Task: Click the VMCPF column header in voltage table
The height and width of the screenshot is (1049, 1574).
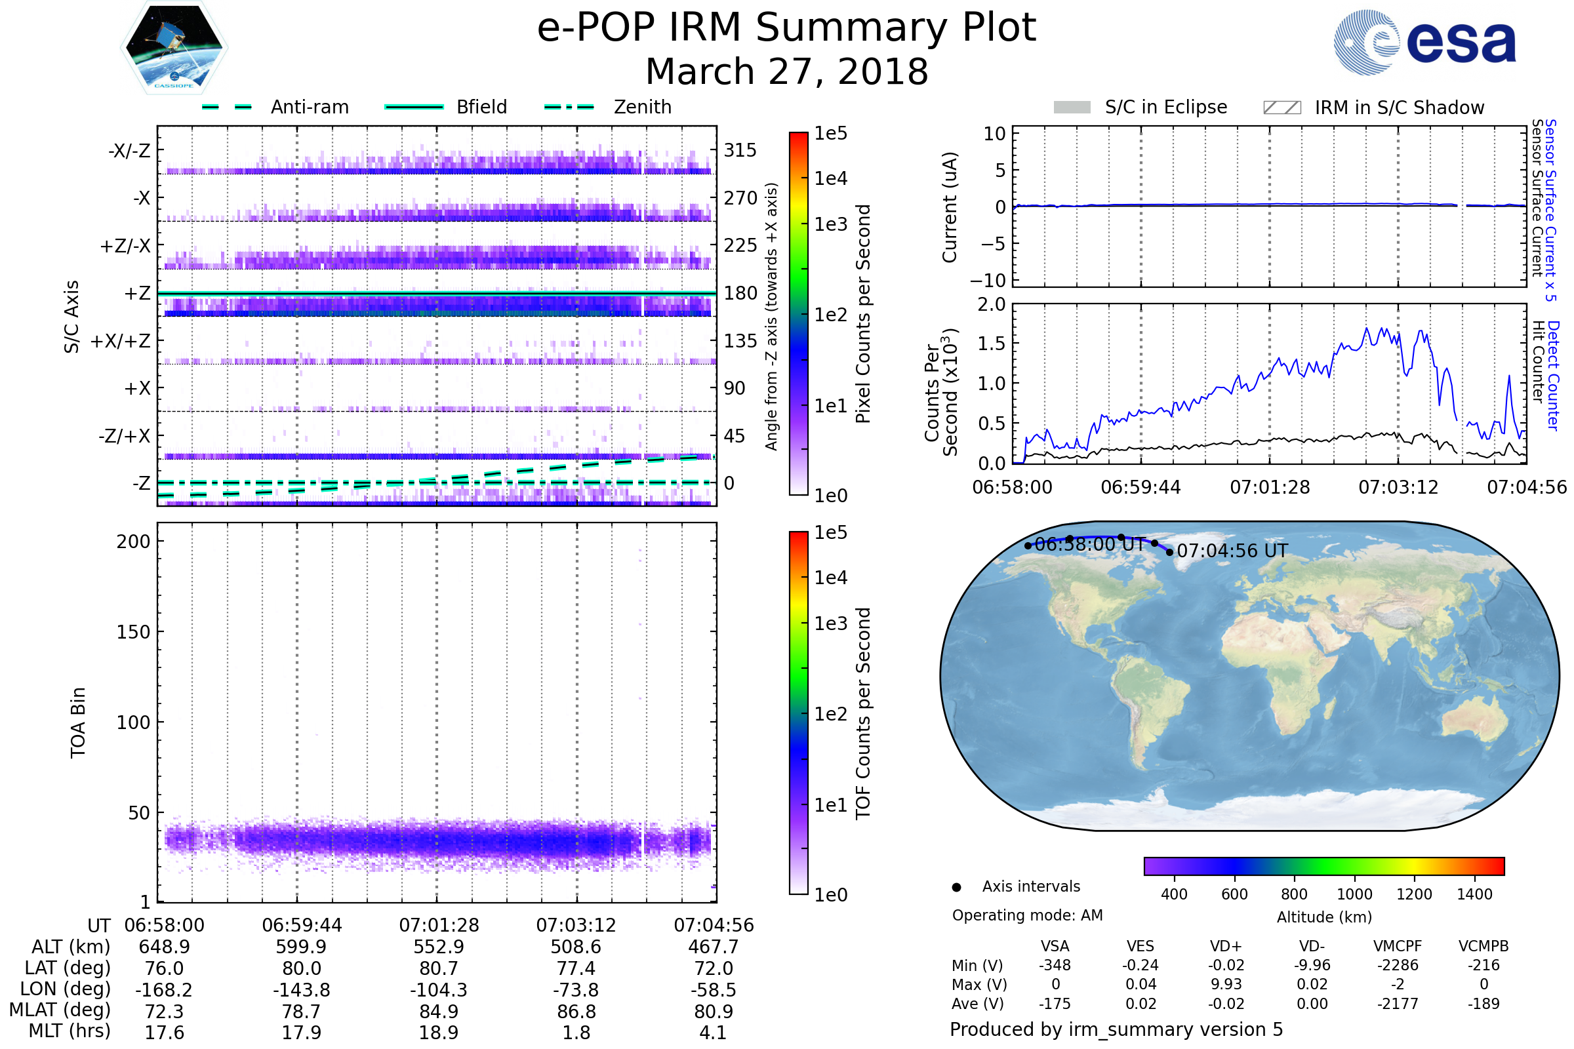Action: 1398,946
